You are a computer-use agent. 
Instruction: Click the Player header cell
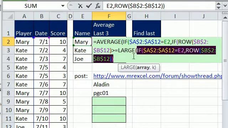24,29
